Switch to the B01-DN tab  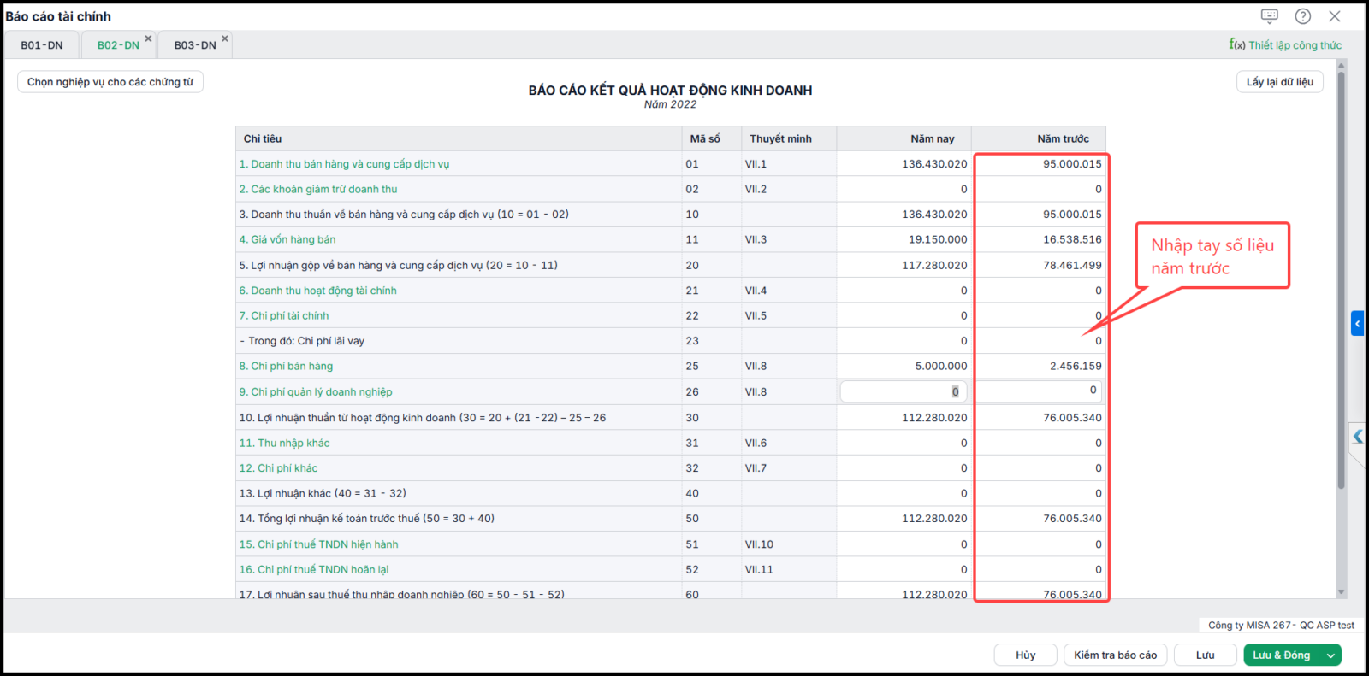point(42,45)
